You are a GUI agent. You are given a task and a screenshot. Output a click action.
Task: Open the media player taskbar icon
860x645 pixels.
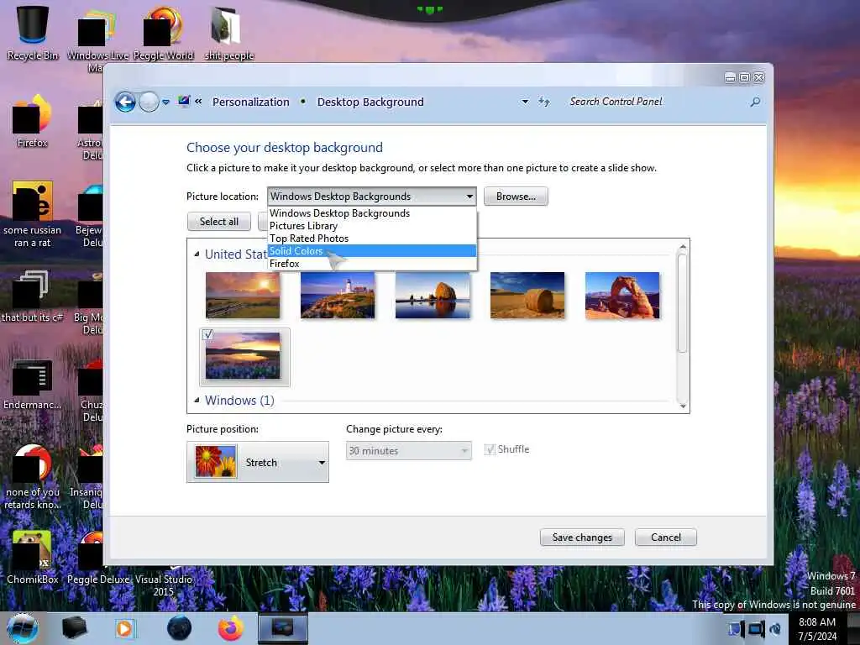click(125, 628)
